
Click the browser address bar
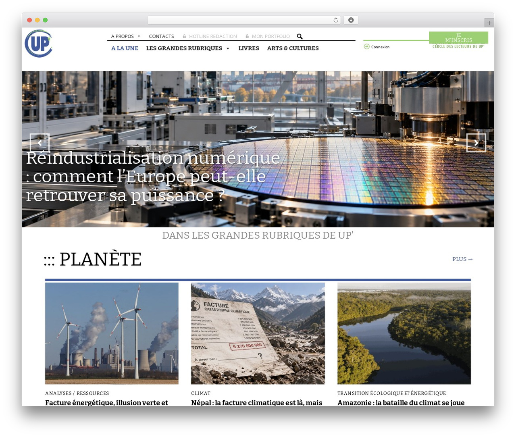click(244, 20)
